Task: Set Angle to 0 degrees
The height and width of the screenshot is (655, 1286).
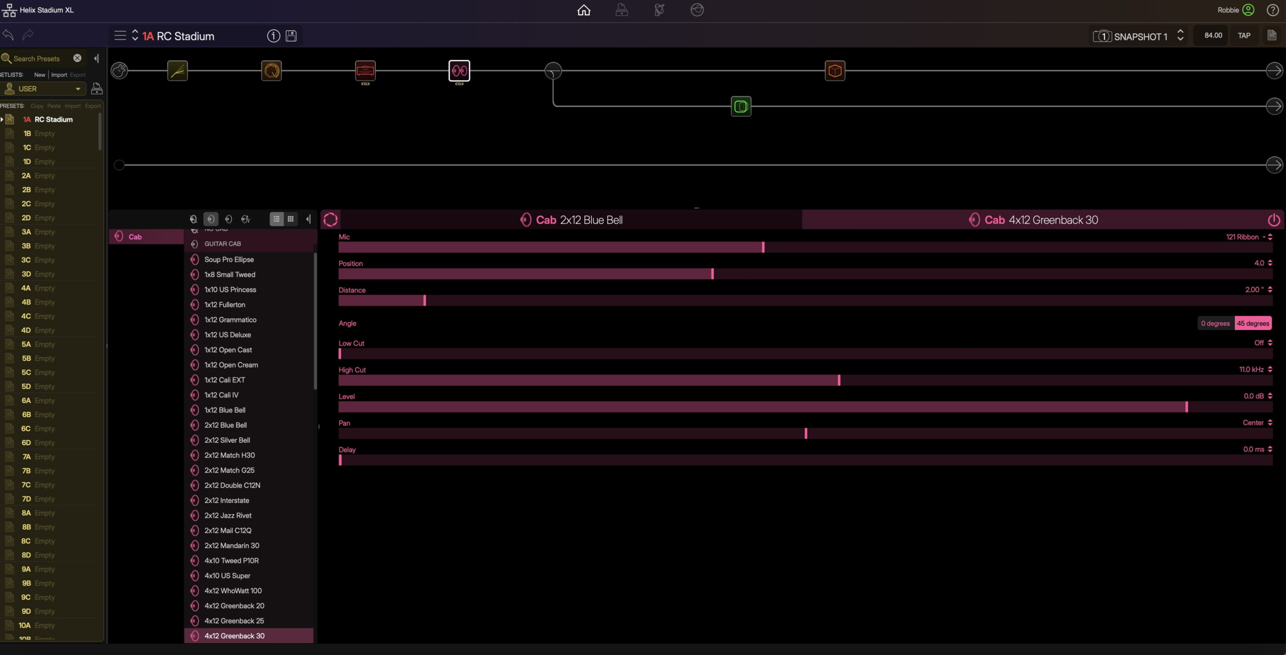Action: 1215,323
